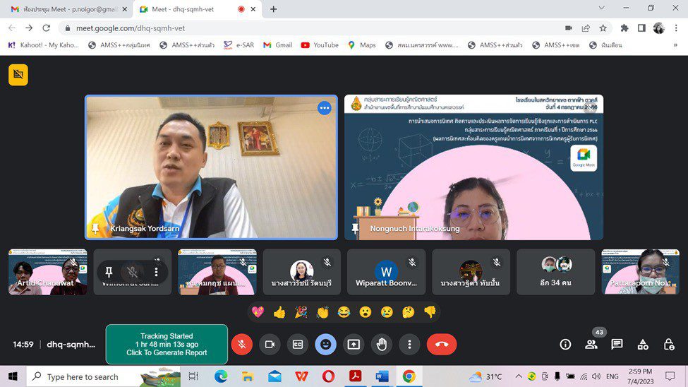Send the thumbs down reaction
The width and height of the screenshot is (688, 387).
coord(430,312)
